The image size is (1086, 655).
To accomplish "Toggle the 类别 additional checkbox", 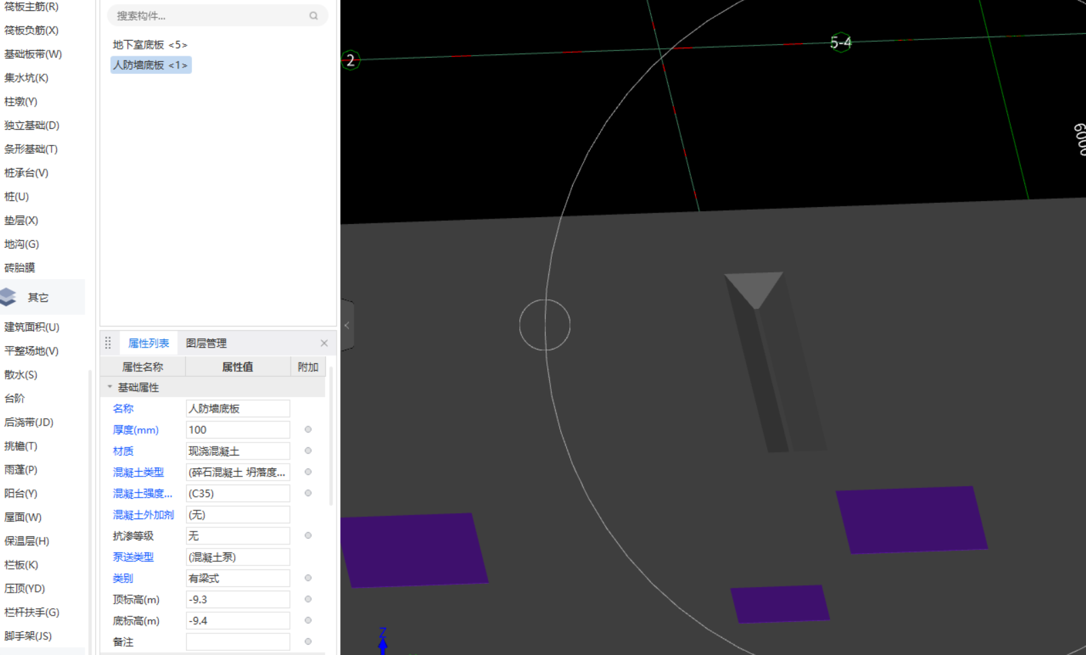I will tap(308, 578).
